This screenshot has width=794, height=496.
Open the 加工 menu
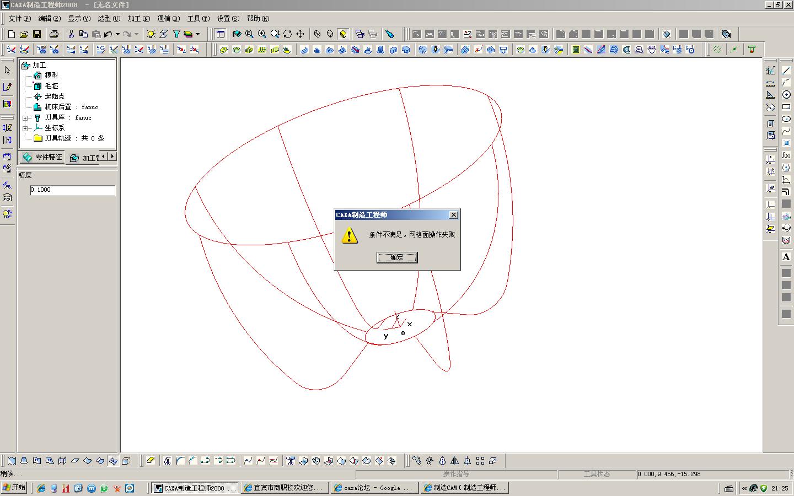tap(138, 19)
